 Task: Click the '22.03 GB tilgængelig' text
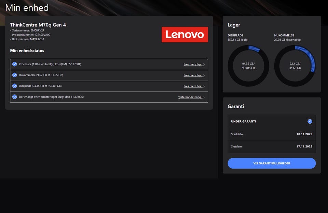point(287,40)
